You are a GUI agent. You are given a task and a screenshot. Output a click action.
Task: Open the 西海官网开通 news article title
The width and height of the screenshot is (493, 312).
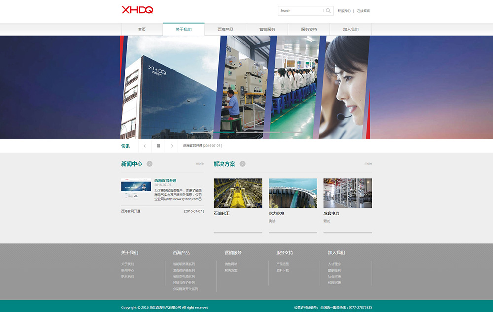(165, 181)
